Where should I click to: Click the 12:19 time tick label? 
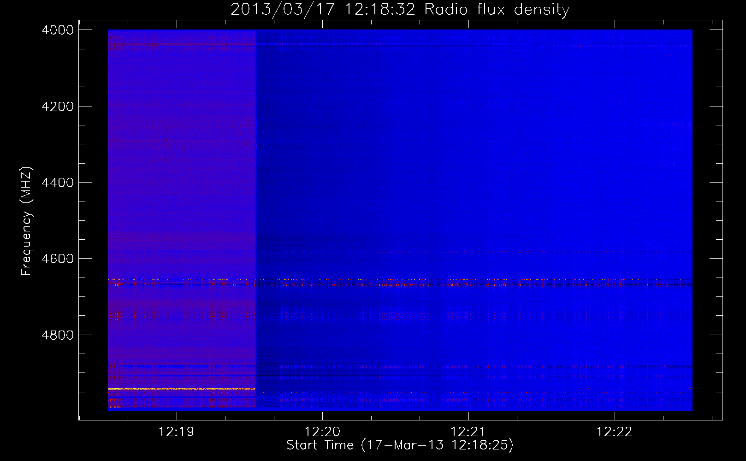point(177,432)
